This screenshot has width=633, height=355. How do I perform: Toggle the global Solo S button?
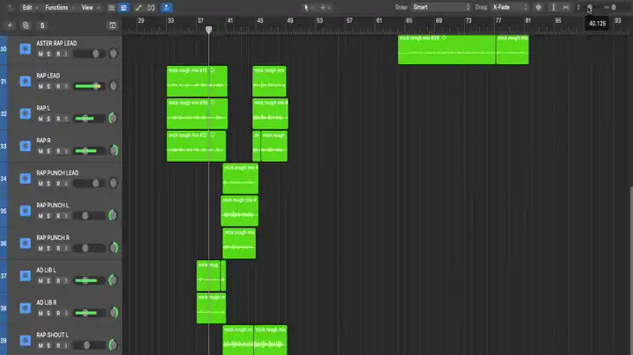click(x=42, y=25)
